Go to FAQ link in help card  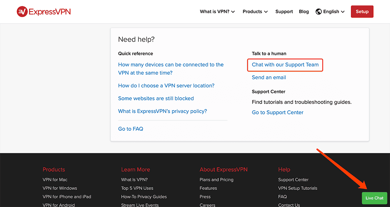[131, 129]
